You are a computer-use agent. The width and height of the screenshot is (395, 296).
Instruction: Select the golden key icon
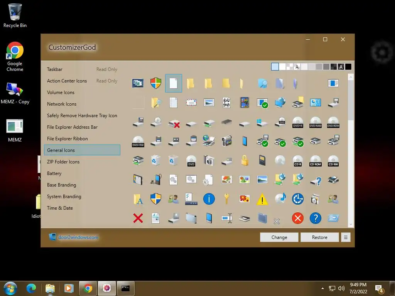click(226, 198)
